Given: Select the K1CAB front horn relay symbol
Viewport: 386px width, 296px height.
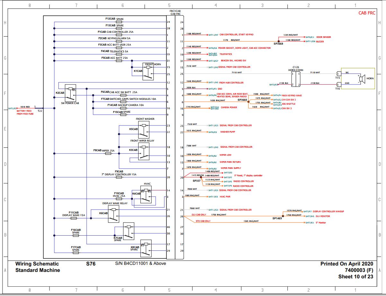Looking at the screenshot, I should pyautogui.click(x=148, y=71).
